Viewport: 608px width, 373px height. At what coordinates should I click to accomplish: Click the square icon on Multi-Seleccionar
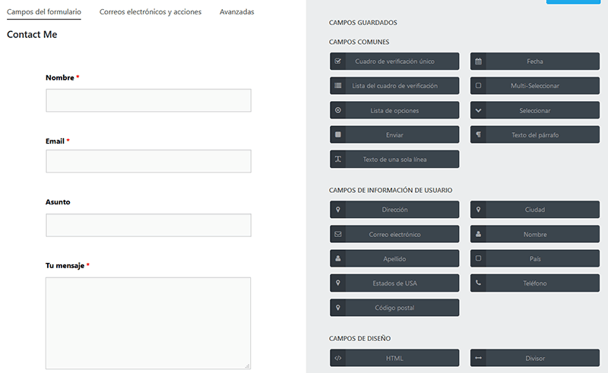[478, 86]
